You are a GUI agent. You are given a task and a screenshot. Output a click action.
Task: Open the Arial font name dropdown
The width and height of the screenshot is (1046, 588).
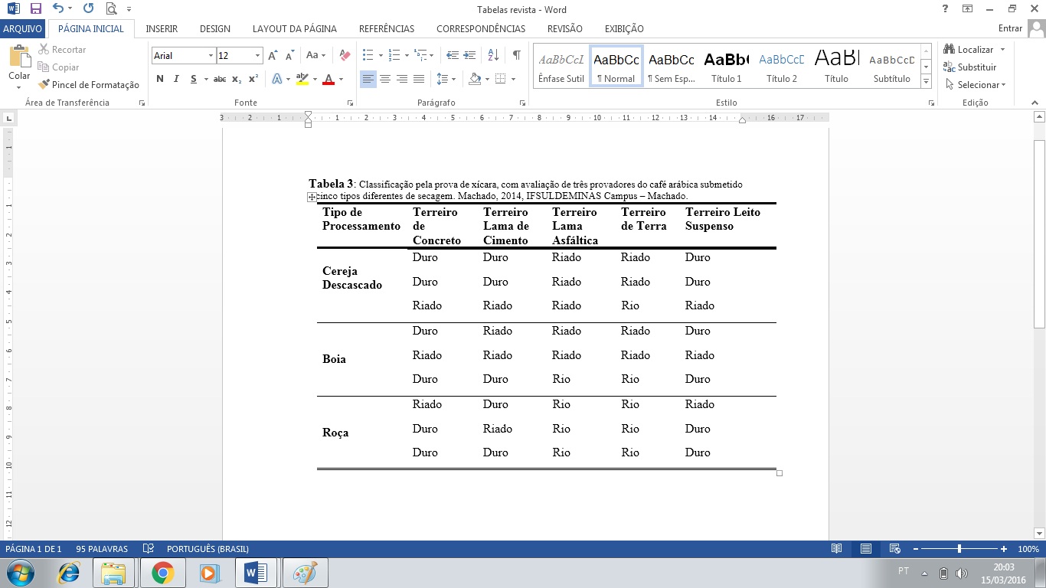click(211, 56)
